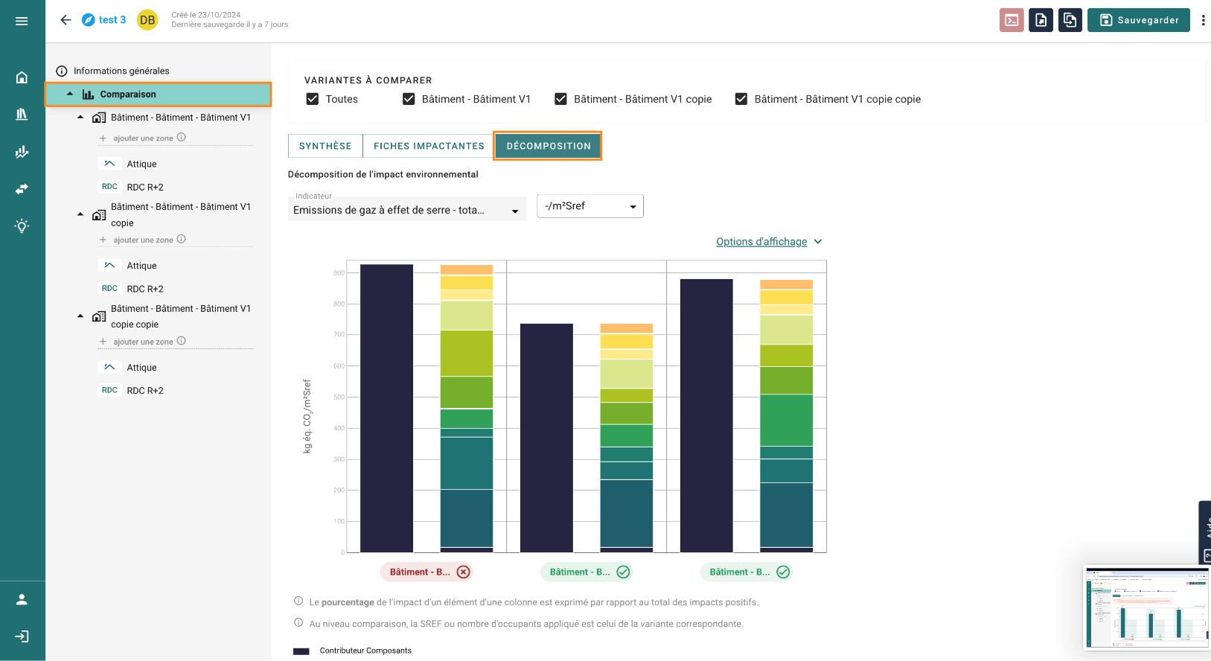The width and height of the screenshot is (1211, 661).
Task: Click the Contributeur Composants legend color swatch
Action: tap(301, 651)
